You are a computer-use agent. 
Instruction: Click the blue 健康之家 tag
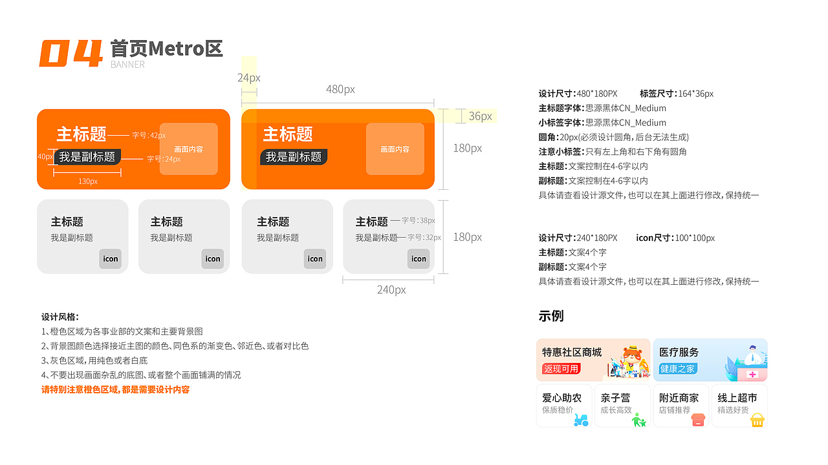click(678, 369)
